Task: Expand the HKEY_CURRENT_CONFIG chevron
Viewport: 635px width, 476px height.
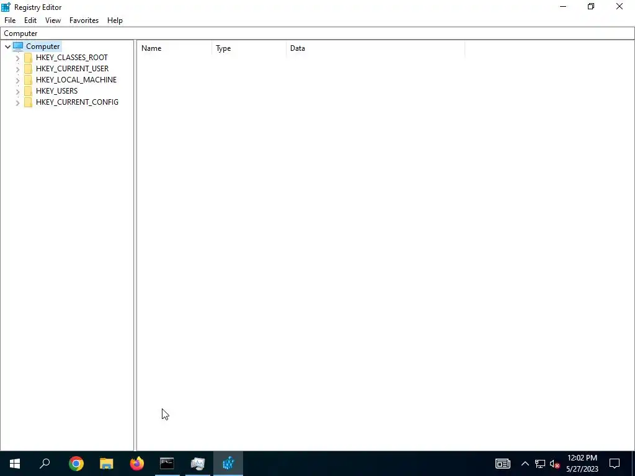Action: click(x=17, y=102)
